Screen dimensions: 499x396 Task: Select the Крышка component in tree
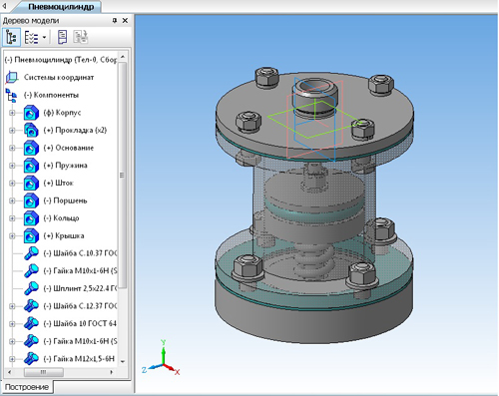point(64,236)
